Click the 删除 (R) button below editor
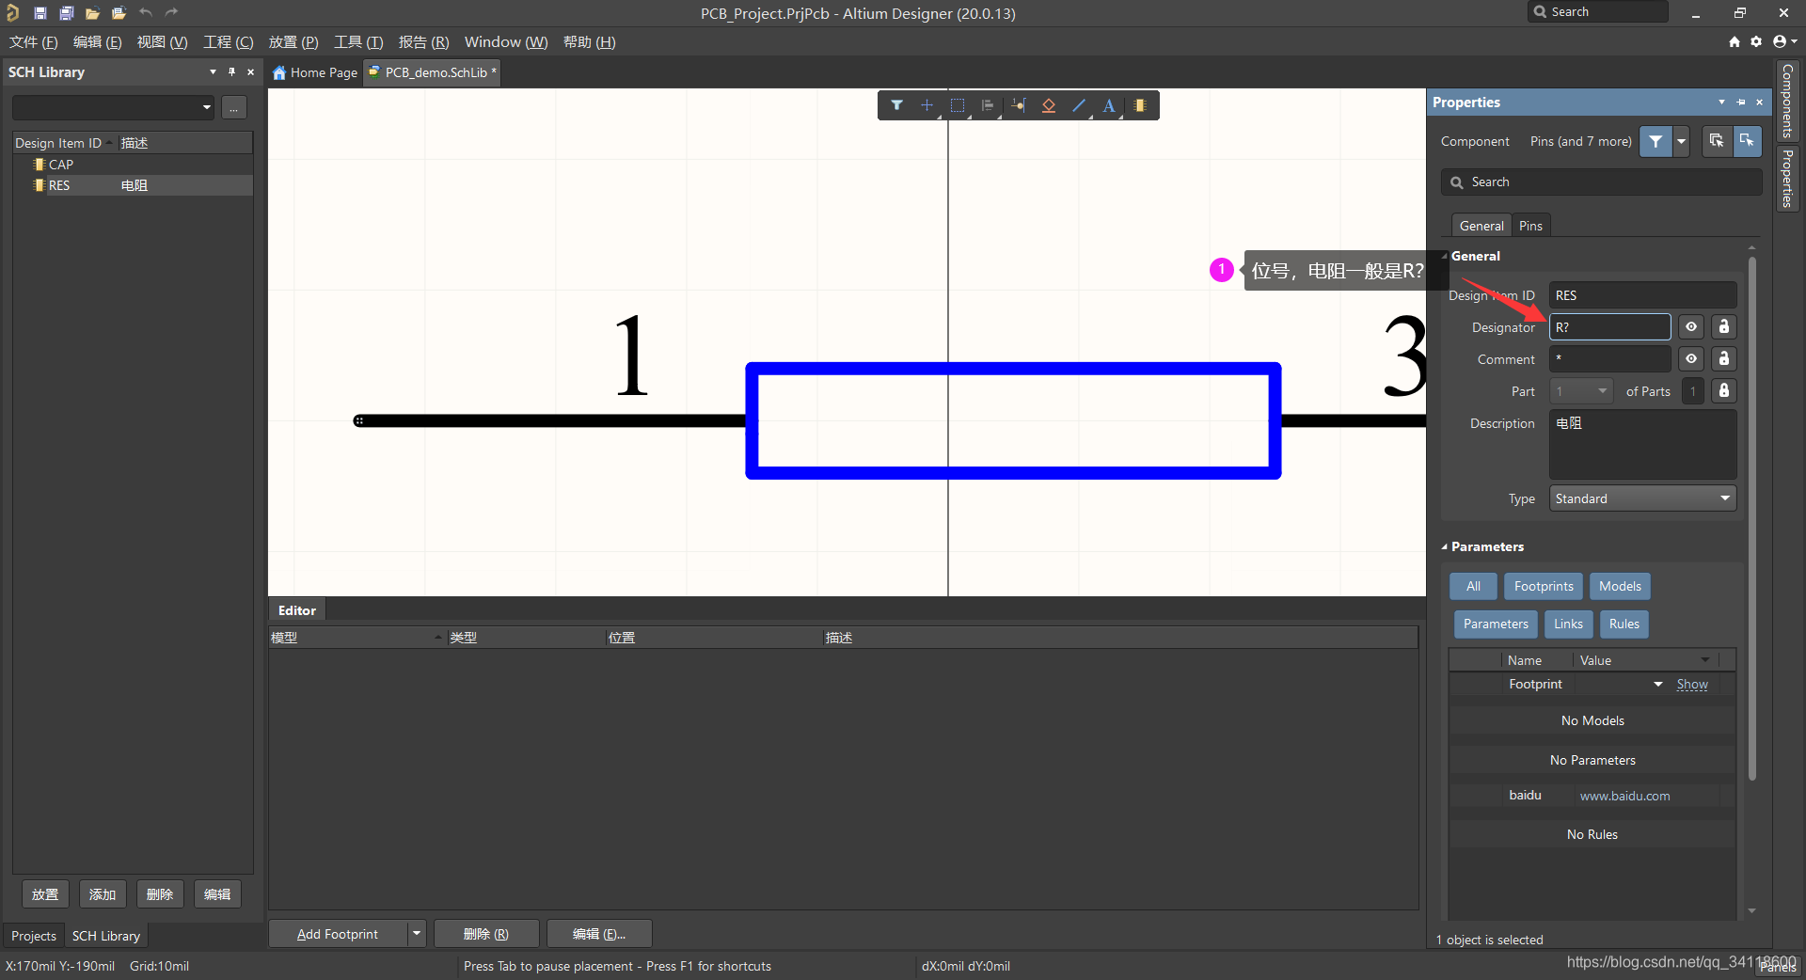The width and height of the screenshot is (1806, 980). point(486,934)
